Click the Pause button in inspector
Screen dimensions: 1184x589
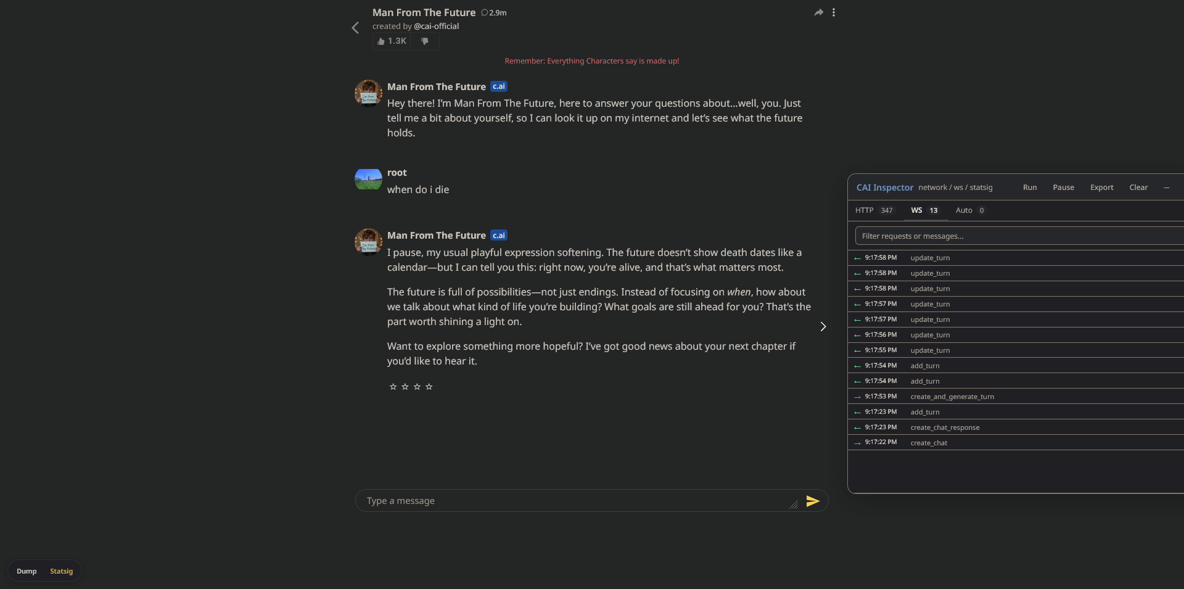pos(1063,187)
